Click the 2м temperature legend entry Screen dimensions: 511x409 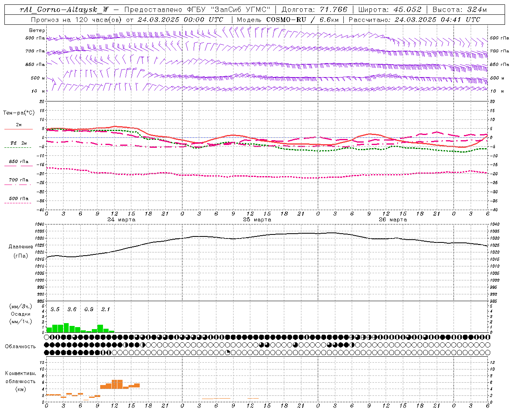coord(19,125)
